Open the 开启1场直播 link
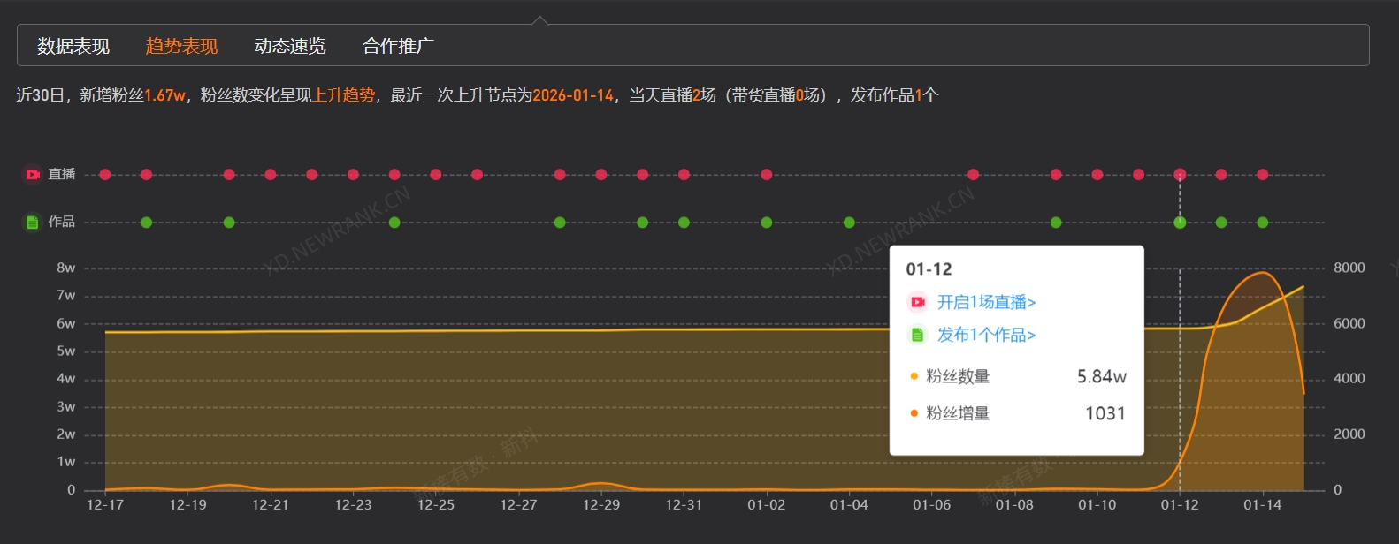Viewport: 1399px width, 544px height. coord(986,302)
